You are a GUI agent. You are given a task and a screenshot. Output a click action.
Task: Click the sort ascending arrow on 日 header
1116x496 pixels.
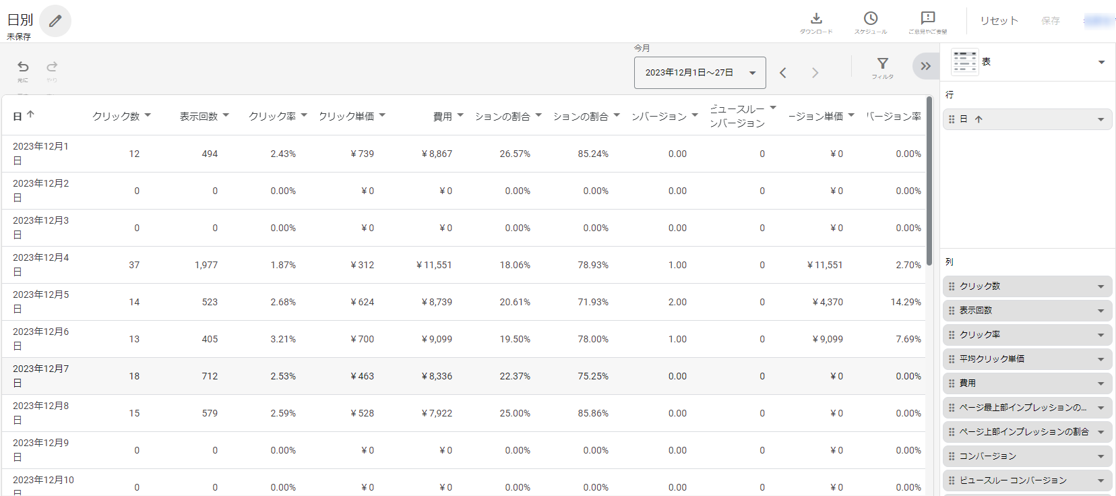(x=30, y=115)
